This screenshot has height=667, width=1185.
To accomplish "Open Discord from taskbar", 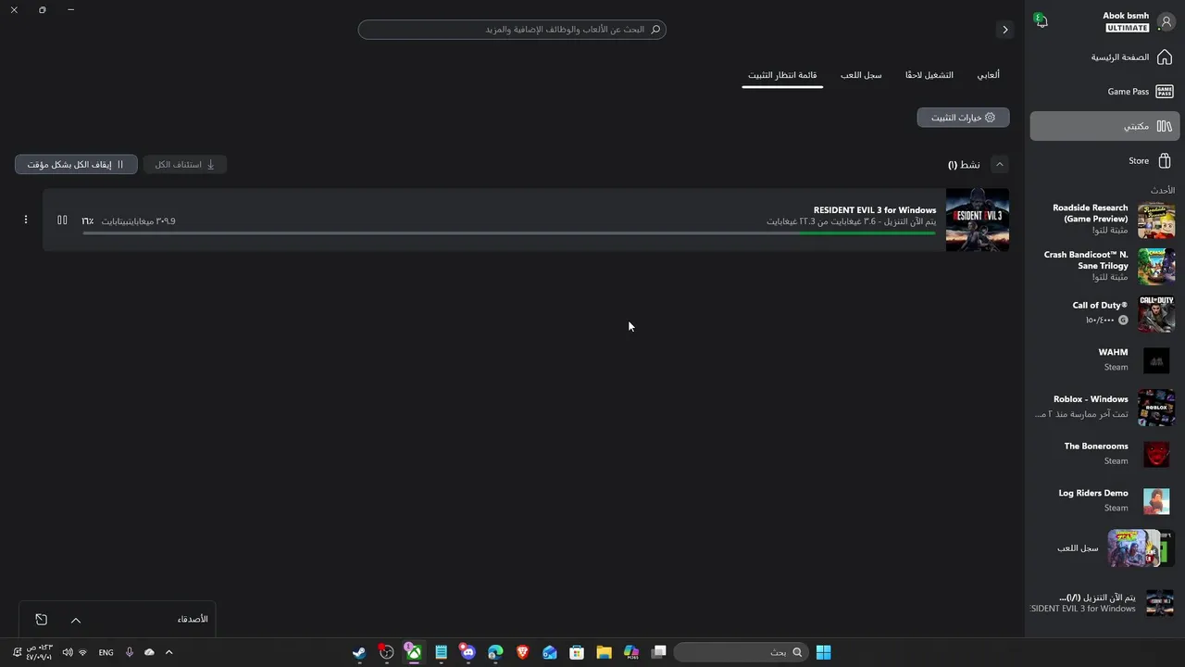I will pos(468,652).
